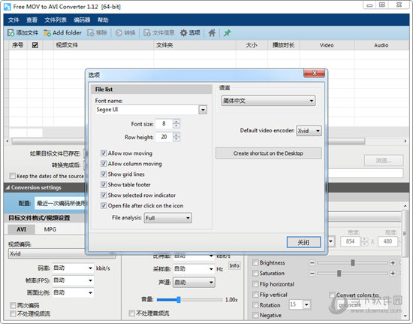Uncheck Allow column moving
Viewport: 413px width, 324px height.
tap(104, 164)
